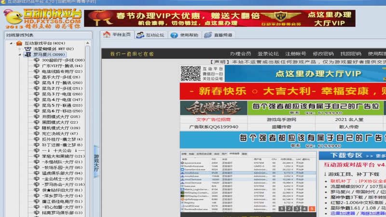
Task: Click the WeChat QR code image
Action: click(x=191, y=73)
